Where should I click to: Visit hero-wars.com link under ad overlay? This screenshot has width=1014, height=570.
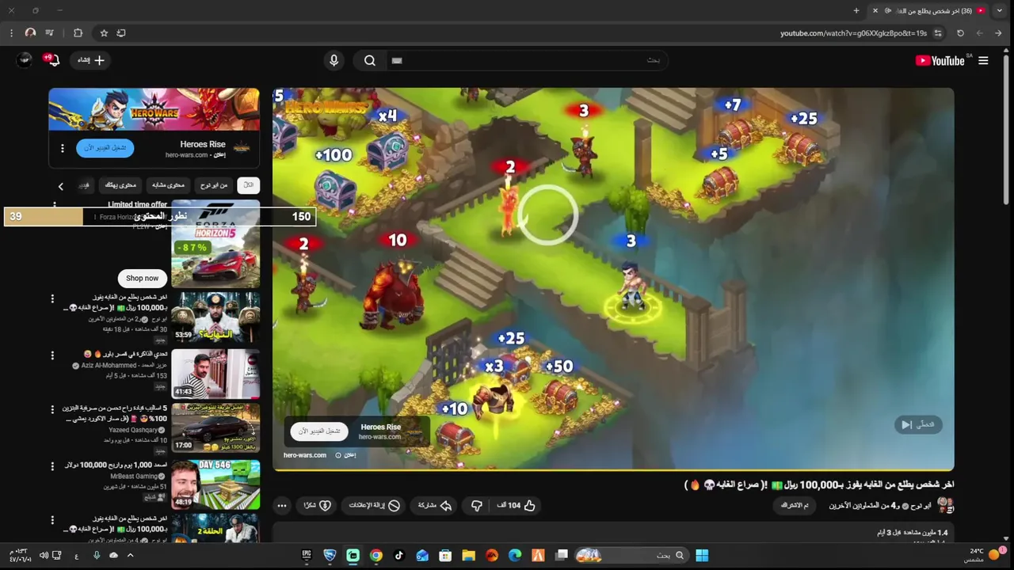tap(305, 455)
